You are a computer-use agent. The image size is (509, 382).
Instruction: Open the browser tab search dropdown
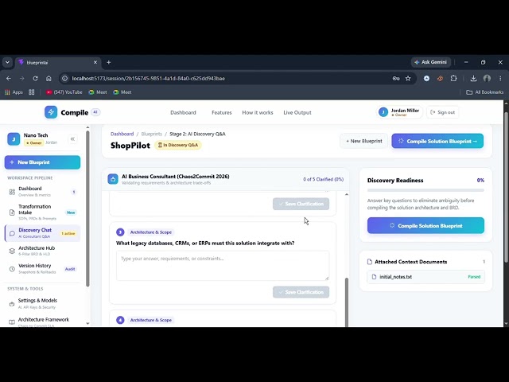[7, 62]
